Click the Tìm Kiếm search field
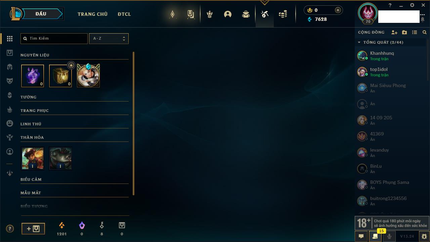This screenshot has height=242, width=430. [54, 38]
